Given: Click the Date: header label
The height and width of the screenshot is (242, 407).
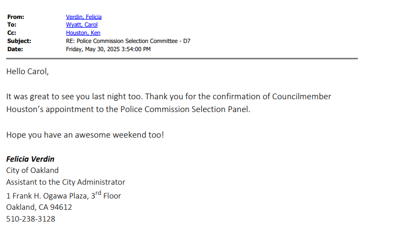Looking at the screenshot, I should (x=15, y=49).
